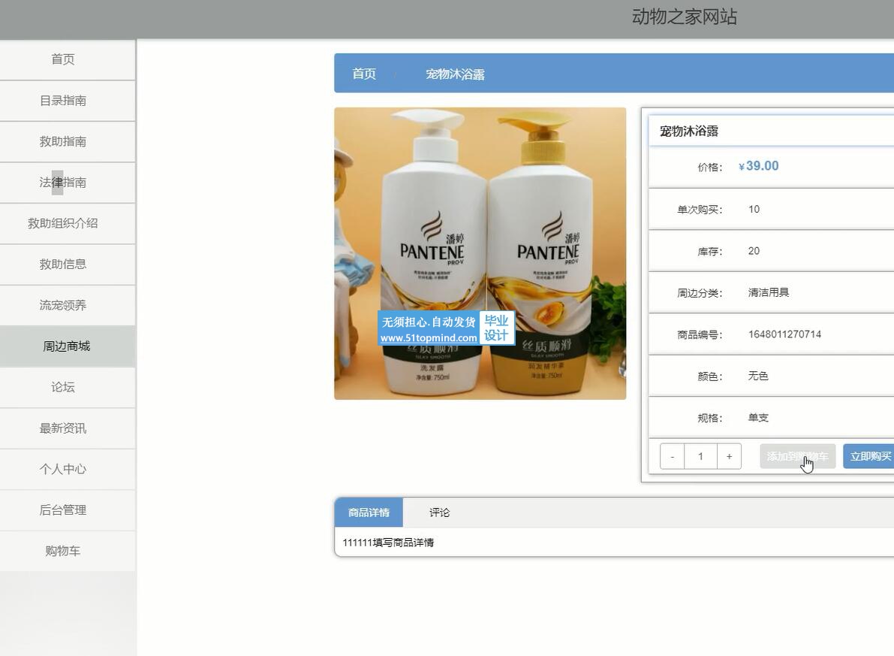Click the 动物之家网站 site title
This screenshot has width=894, height=656.
coord(684,17)
